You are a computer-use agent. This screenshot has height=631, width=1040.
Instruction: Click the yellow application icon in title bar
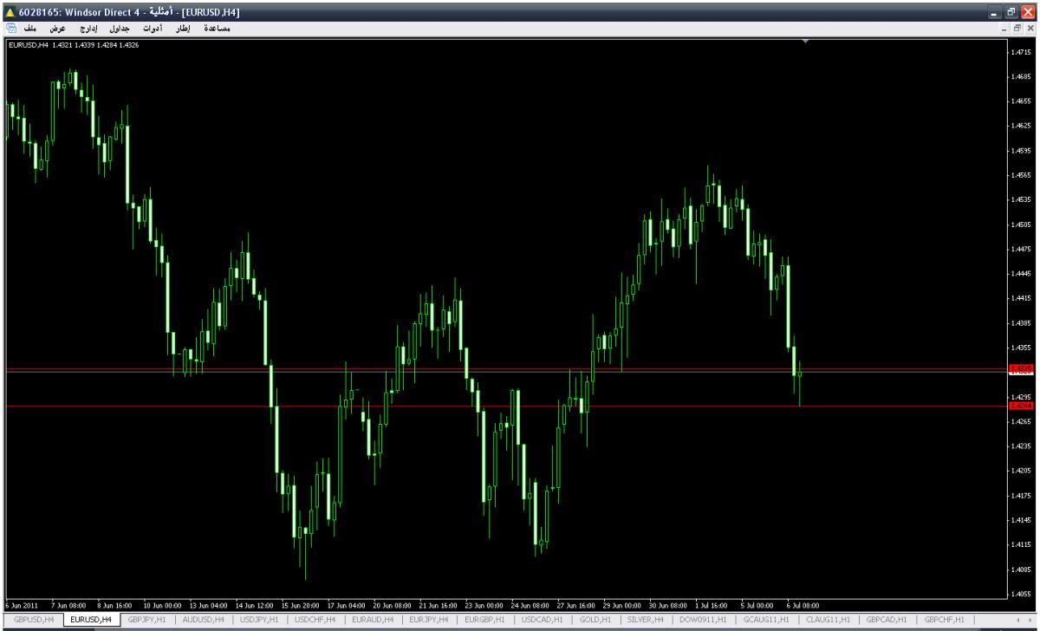tap(10, 12)
